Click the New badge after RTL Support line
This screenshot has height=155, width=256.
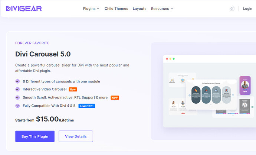[115, 98]
